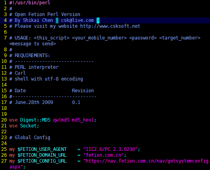The width and height of the screenshot is (210, 170).
Task: Click the cursor block closing parenthesis
Action: pyautogui.click(x=98, y=20)
